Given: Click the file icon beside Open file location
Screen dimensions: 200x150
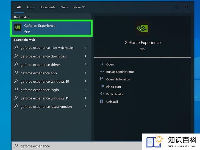Looking at the screenshot, I should click(x=102, y=79).
